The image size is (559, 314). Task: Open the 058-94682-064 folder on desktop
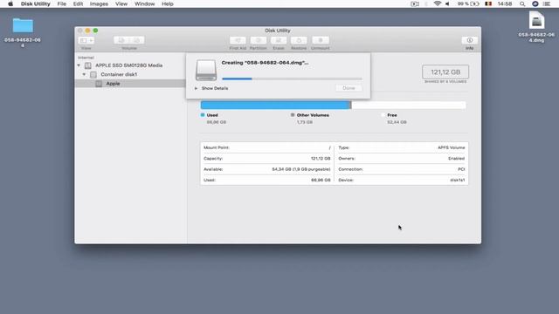coord(23,25)
